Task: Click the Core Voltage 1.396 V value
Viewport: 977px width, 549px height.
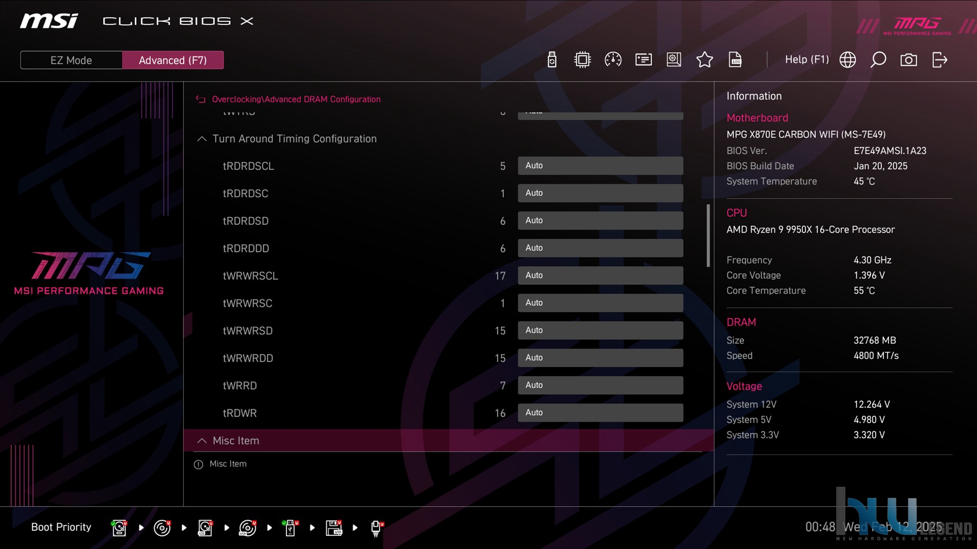Action: tap(869, 276)
